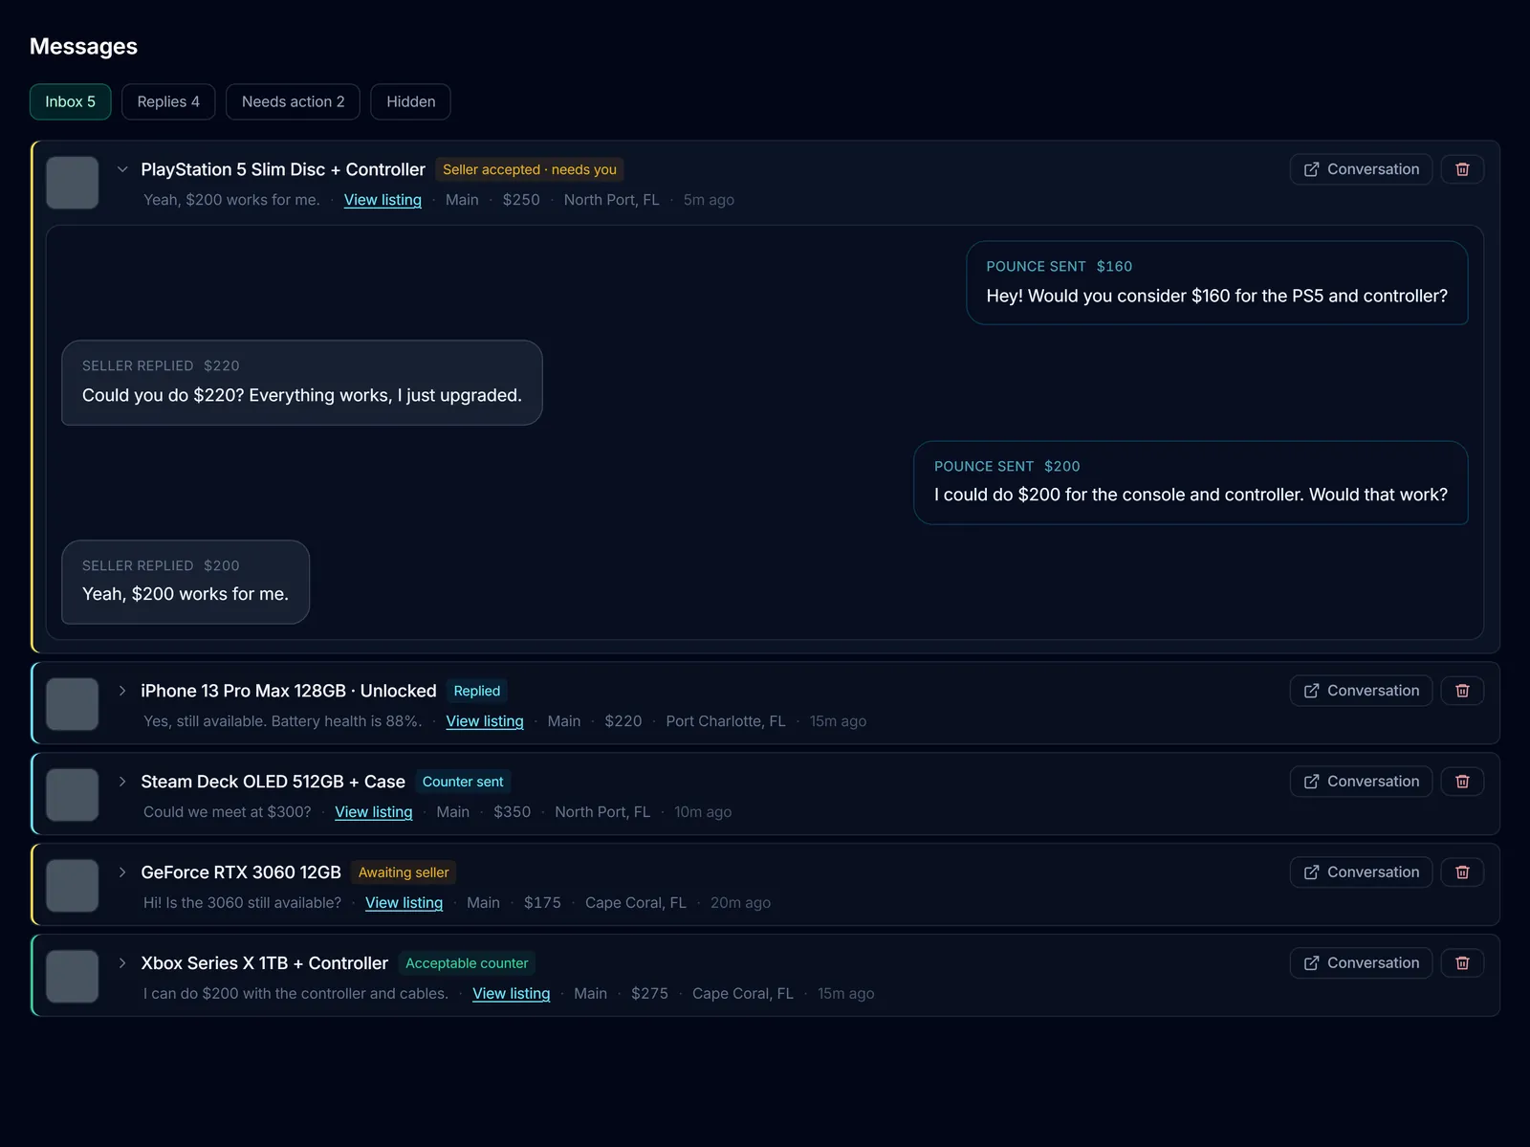Image resolution: width=1530 pixels, height=1147 pixels.
Task: Click the GeForce RTX 3060 thumbnail
Action: [x=73, y=886]
